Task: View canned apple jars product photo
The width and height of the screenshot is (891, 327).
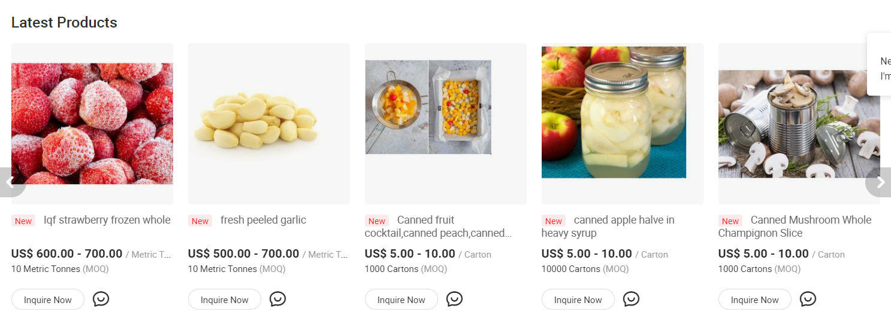Action: coord(614,112)
